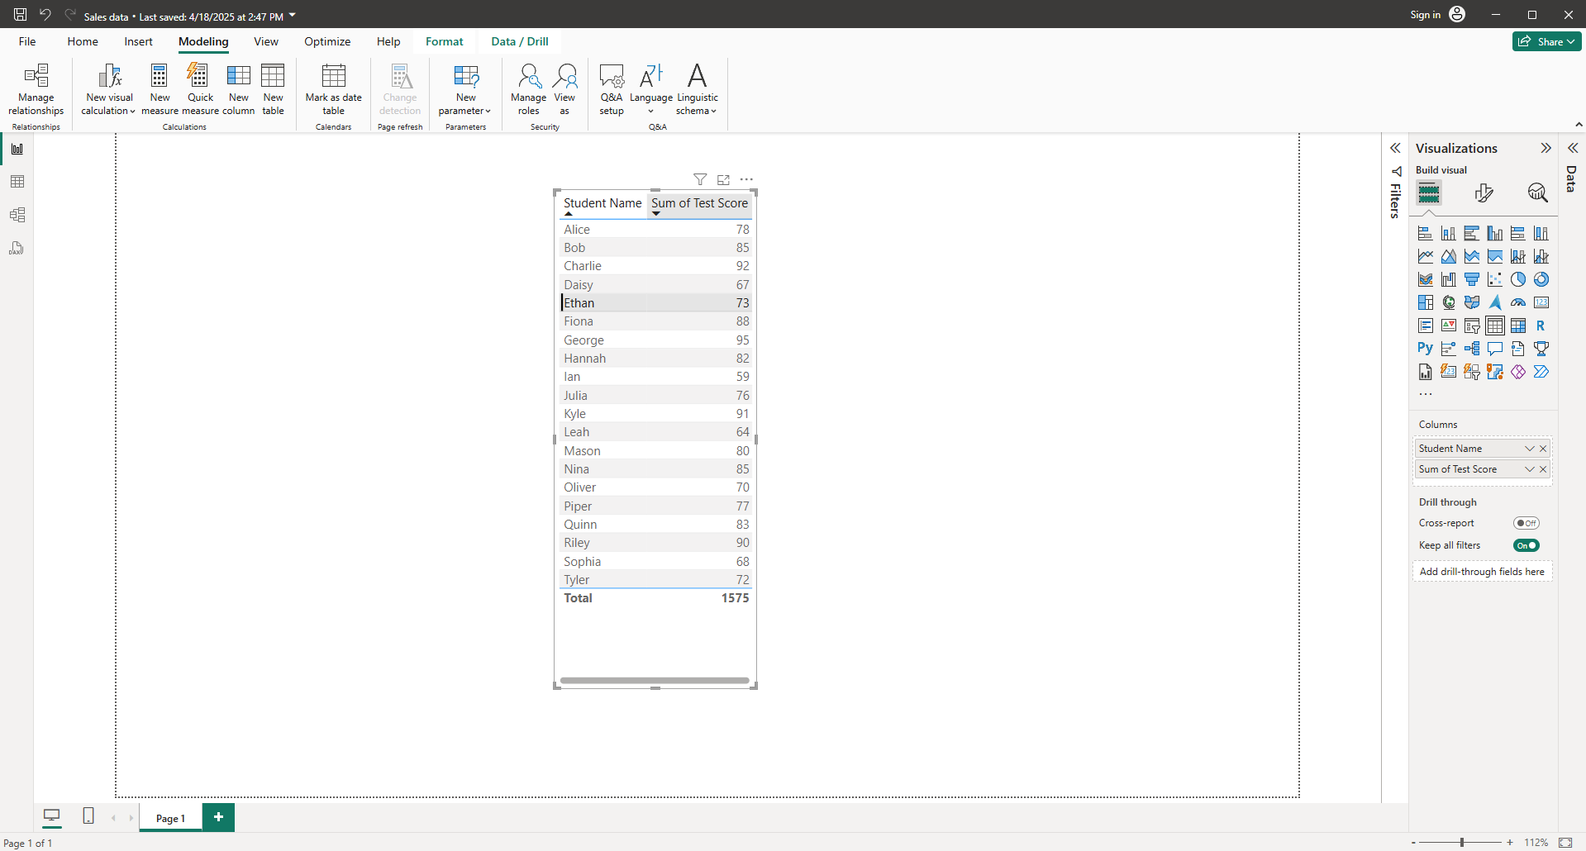Viewport: 1586px width, 851px height.
Task: Add a new report page
Action: pos(218,817)
